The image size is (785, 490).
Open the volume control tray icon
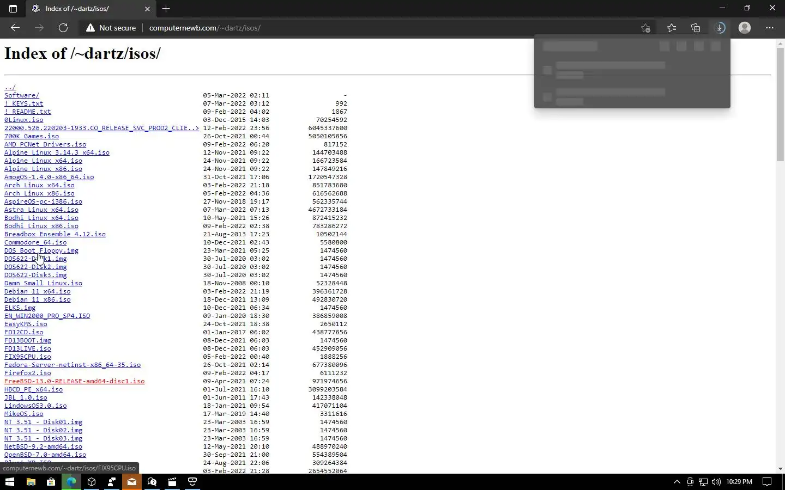[x=716, y=482]
